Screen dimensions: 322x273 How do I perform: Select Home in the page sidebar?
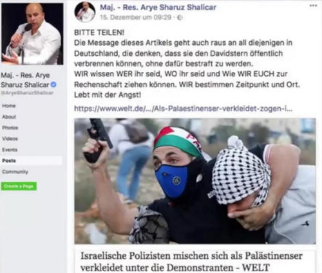click(9, 105)
